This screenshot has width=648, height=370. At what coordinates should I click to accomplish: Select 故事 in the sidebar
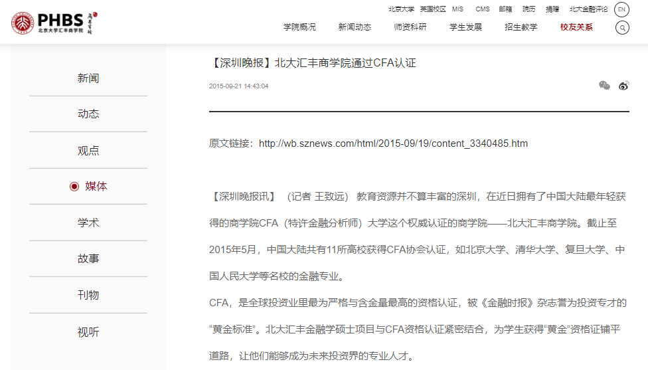tap(88, 259)
